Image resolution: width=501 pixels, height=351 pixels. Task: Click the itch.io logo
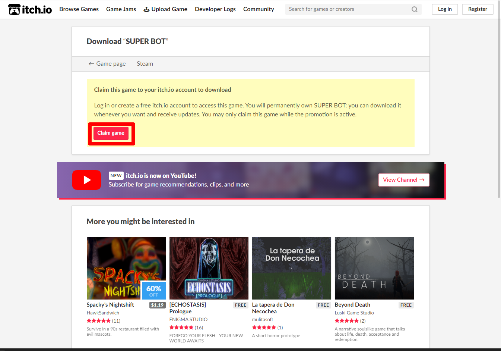[30, 9]
